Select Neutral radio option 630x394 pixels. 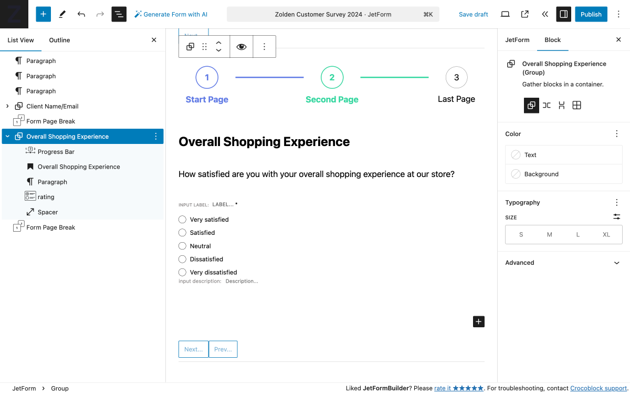(x=182, y=246)
